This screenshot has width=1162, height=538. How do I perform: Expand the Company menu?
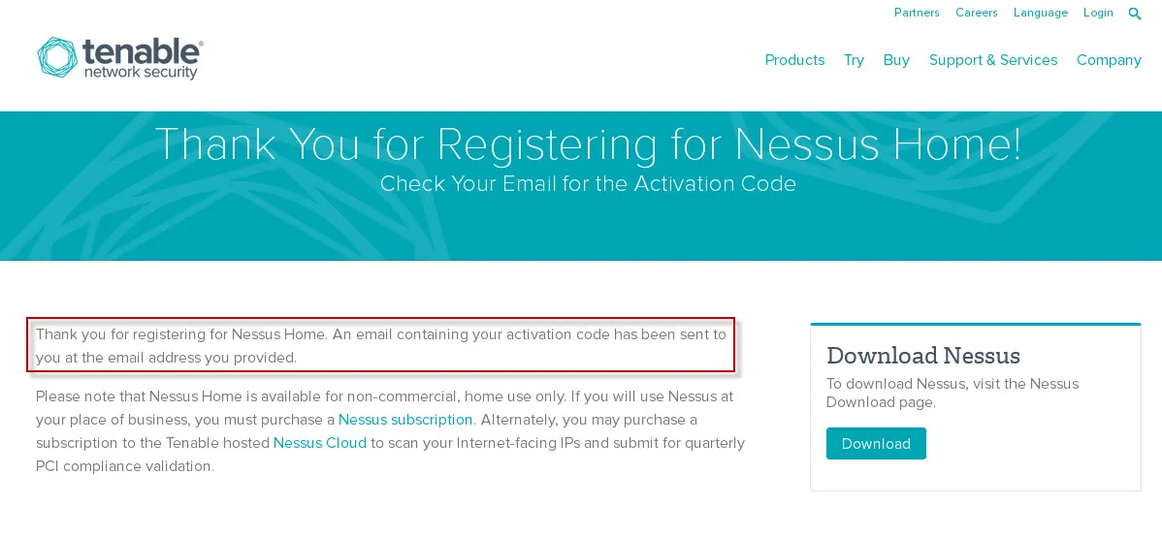pos(1109,60)
